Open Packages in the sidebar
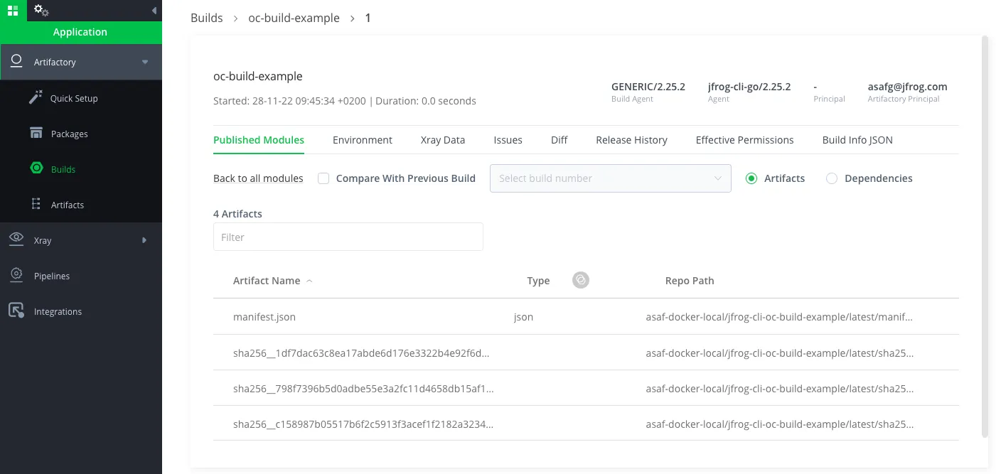This screenshot has height=474, width=996. tap(70, 134)
